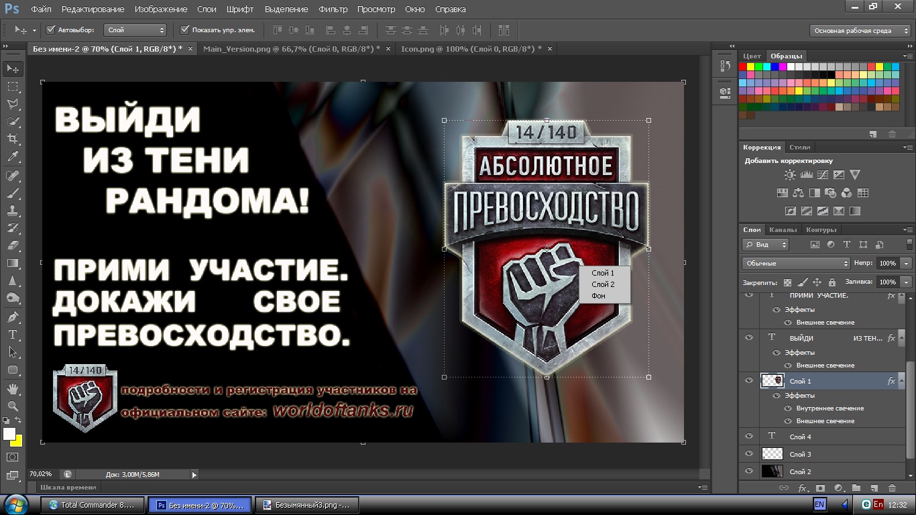Click the lock position icon in Layers
The width and height of the screenshot is (916, 515).
[817, 282]
